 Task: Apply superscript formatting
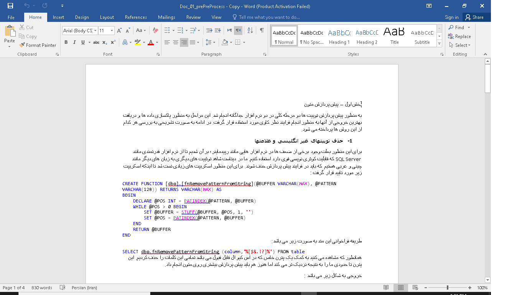click(113, 42)
